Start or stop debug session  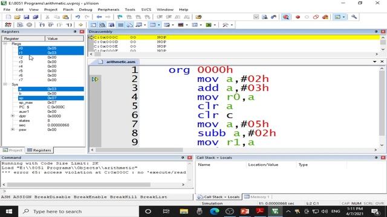pos(286,17)
